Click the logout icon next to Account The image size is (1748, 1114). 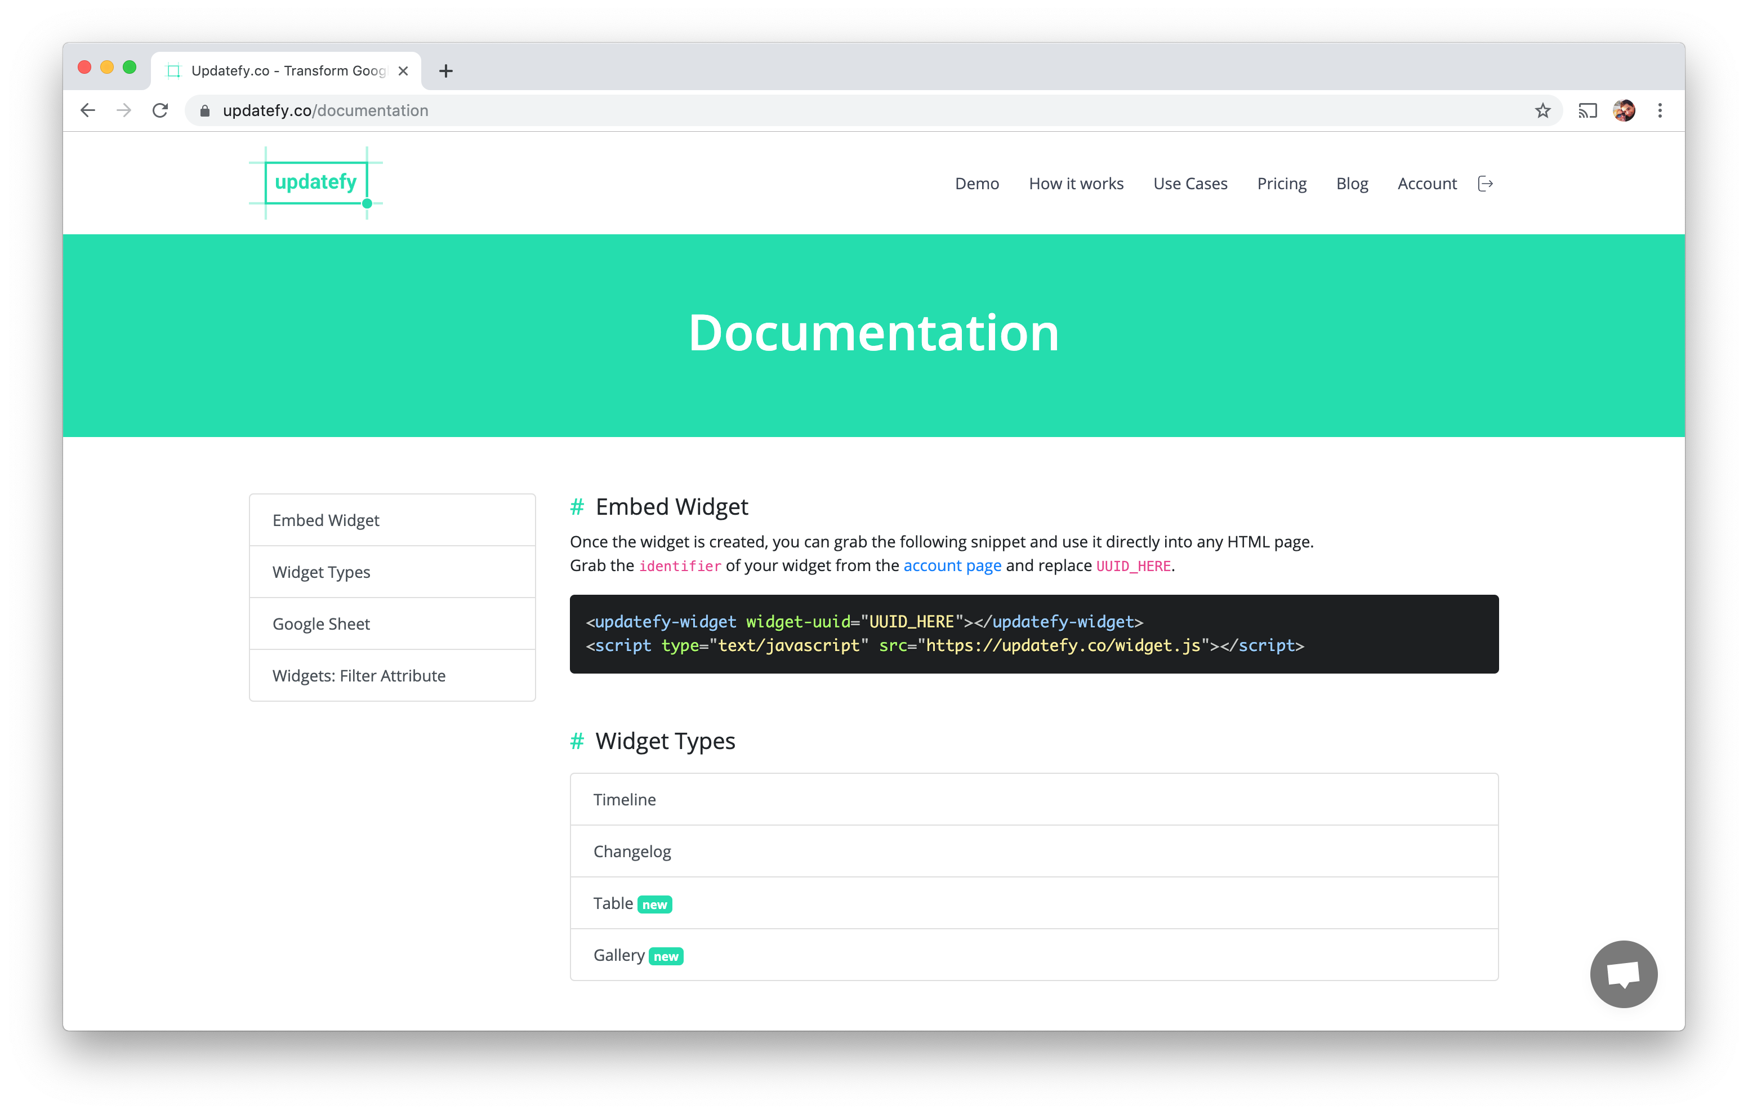1485,184
